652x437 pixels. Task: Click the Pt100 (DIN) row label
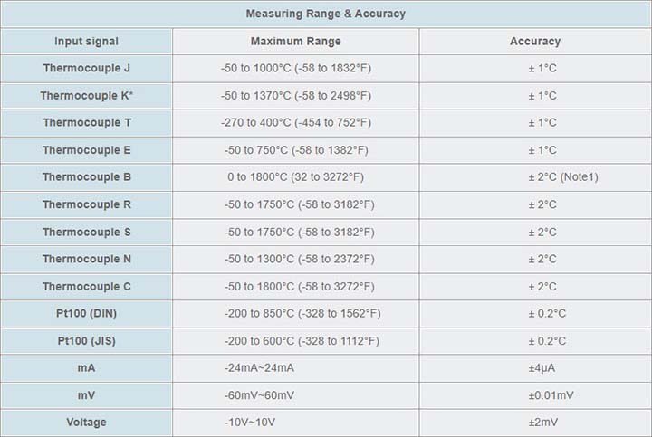point(86,313)
